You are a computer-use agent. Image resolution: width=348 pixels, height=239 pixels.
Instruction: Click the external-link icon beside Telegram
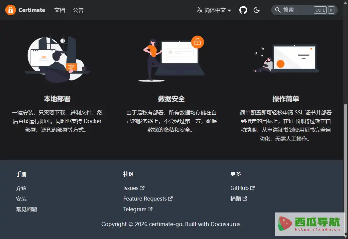(150, 209)
